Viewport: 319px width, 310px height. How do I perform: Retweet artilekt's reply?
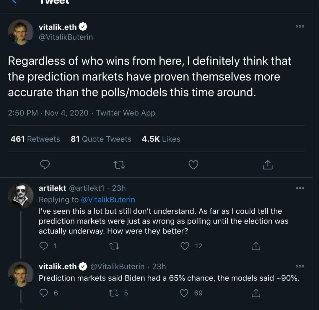114,246
